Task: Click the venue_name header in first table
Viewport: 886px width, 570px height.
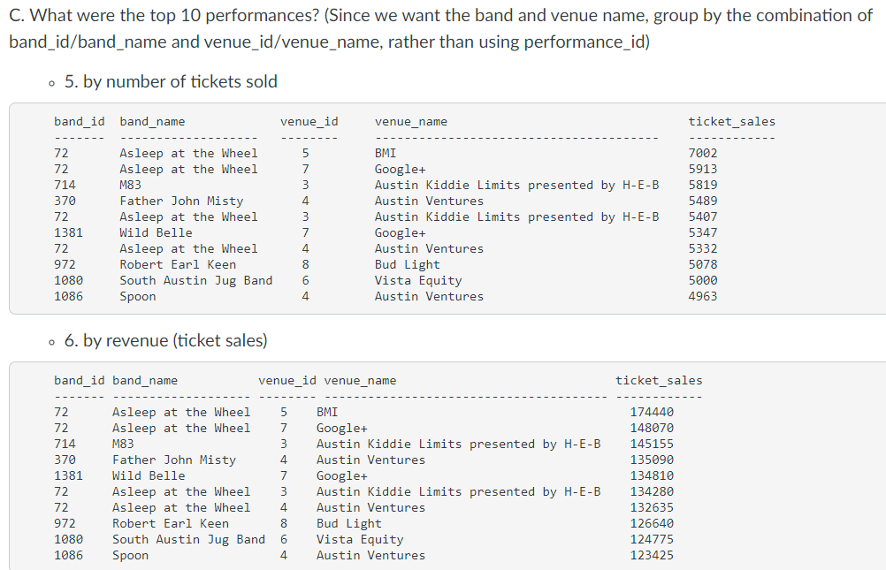Action: (x=411, y=121)
